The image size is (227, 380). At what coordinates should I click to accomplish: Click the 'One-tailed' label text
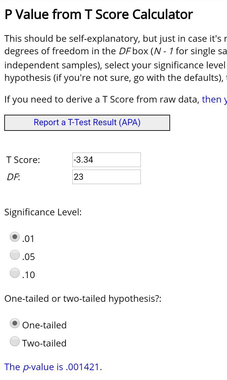(44, 325)
